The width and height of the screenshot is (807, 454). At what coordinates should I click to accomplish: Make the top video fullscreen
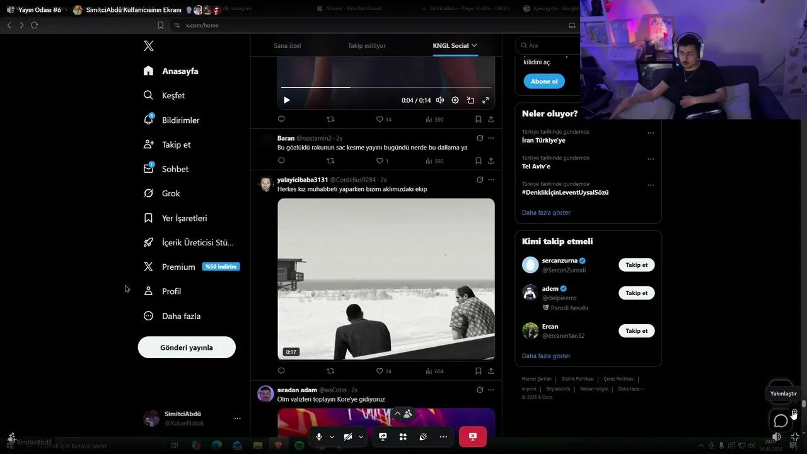tap(485, 100)
